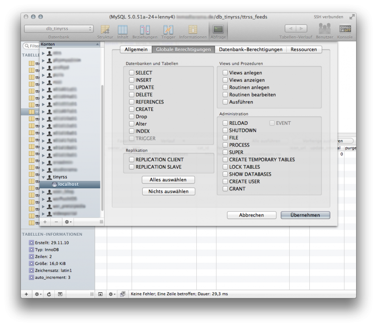Add a new account with plus button
This screenshot has height=327, width=377.
pos(45,222)
